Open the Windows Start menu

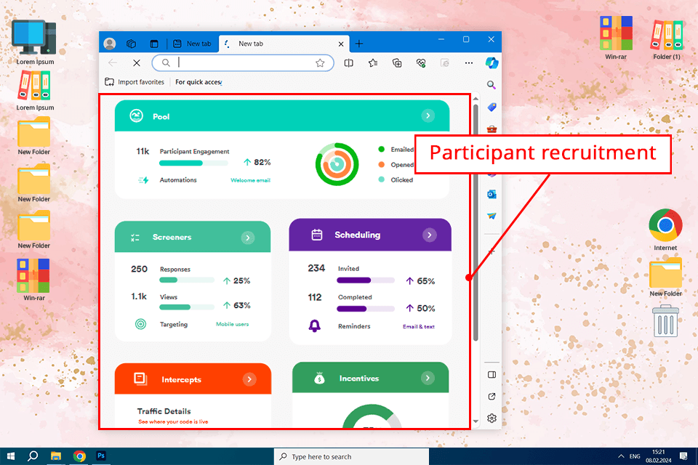(x=11, y=456)
